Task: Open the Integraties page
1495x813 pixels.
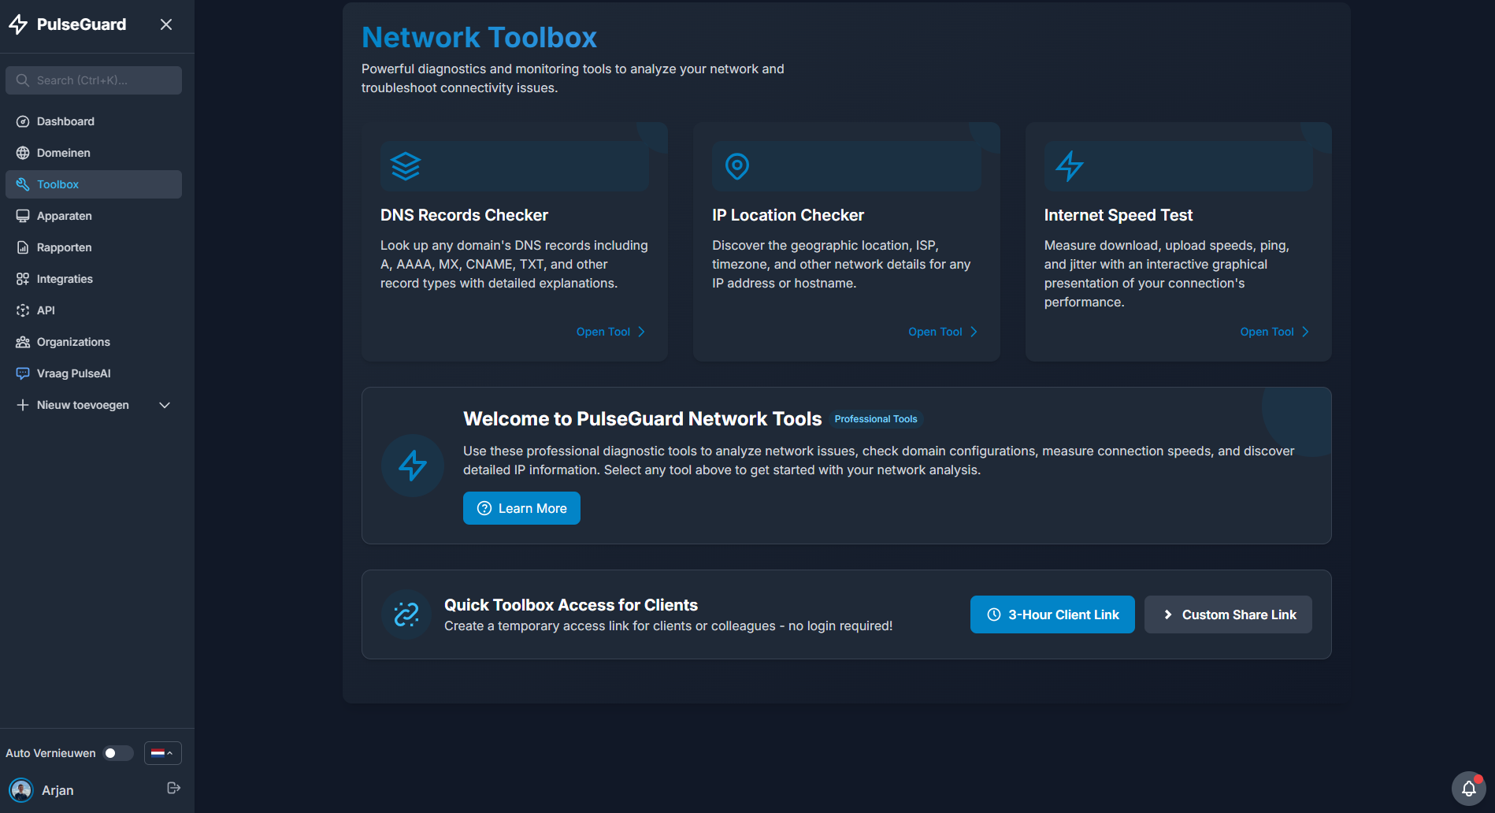Action: click(x=94, y=279)
